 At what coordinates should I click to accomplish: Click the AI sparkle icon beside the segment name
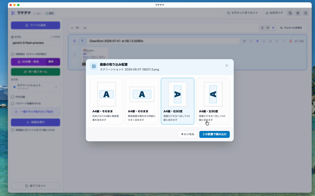[244, 41]
